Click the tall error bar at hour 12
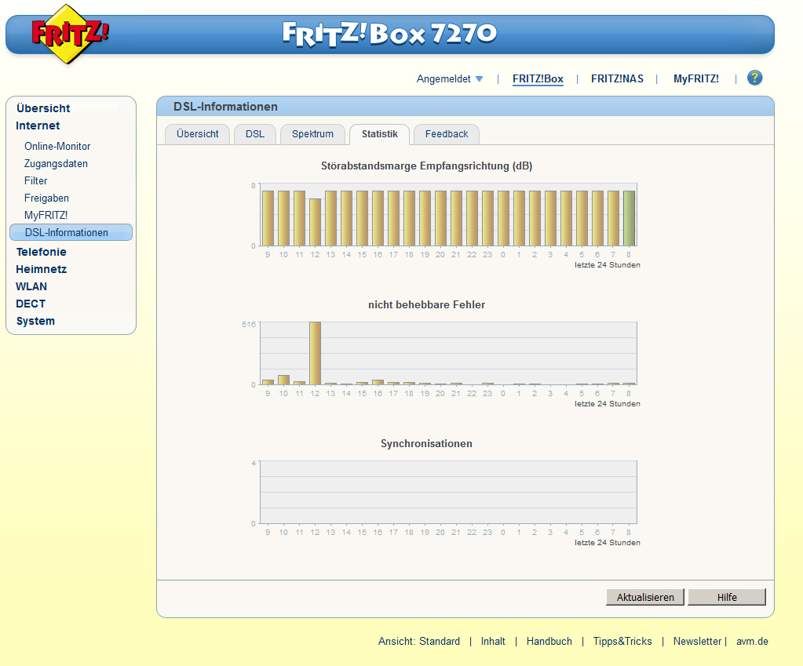 tap(315, 353)
